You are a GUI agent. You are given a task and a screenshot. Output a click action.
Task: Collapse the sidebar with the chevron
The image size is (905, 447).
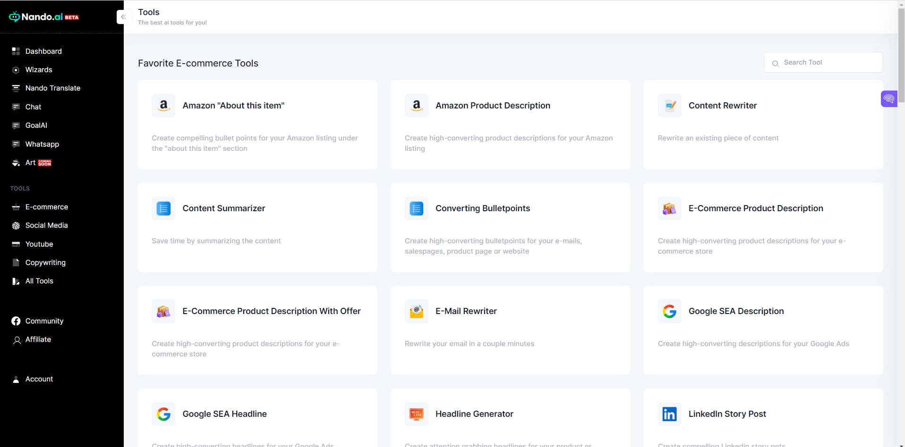click(123, 17)
